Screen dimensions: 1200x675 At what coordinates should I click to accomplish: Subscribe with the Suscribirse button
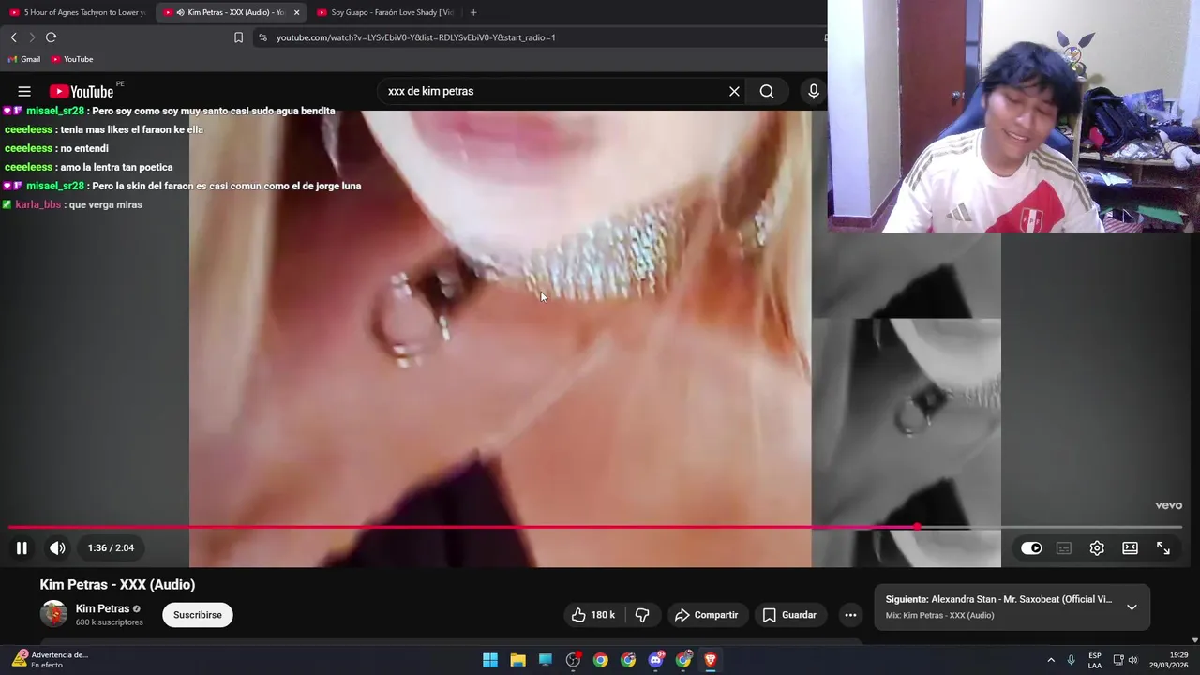[198, 615]
